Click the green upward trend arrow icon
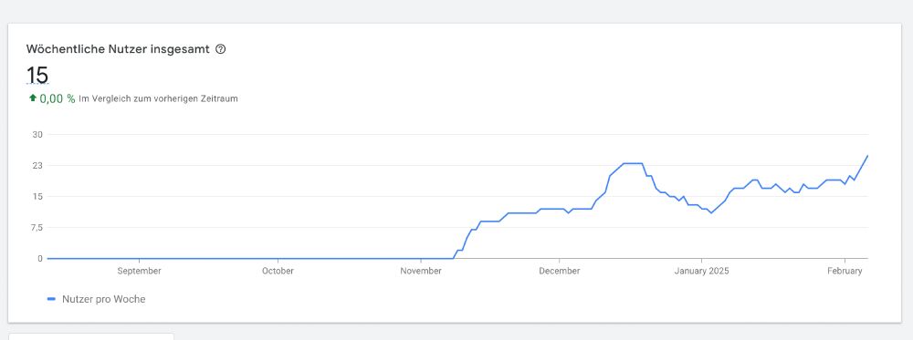Image resolution: width=913 pixels, height=340 pixels. point(33,98)
